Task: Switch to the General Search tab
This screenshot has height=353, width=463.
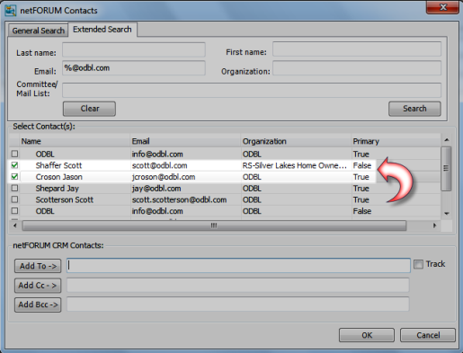Action: coord(38,31)
